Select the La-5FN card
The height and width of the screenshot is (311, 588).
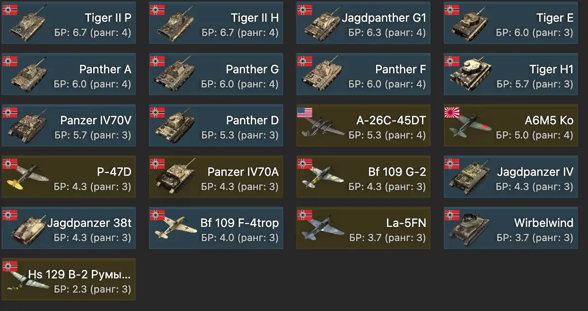[363, 228]
